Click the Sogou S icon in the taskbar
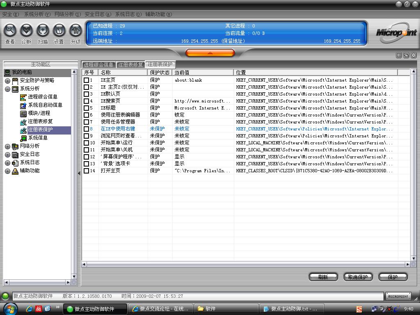This screenshot has width=420, height=315. [x=359, y=309]
